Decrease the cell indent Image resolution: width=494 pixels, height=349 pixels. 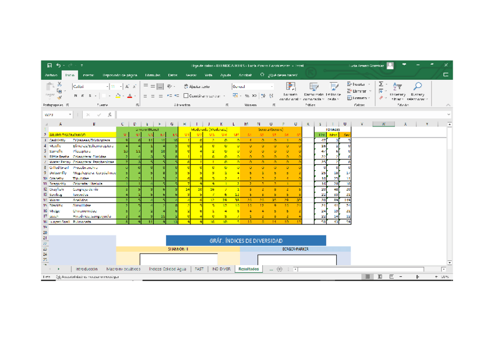pyautogui.click(x=169, y=96)
